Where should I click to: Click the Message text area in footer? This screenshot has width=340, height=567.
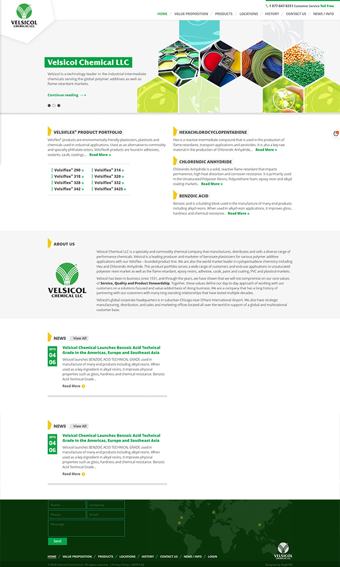point(86,528)
